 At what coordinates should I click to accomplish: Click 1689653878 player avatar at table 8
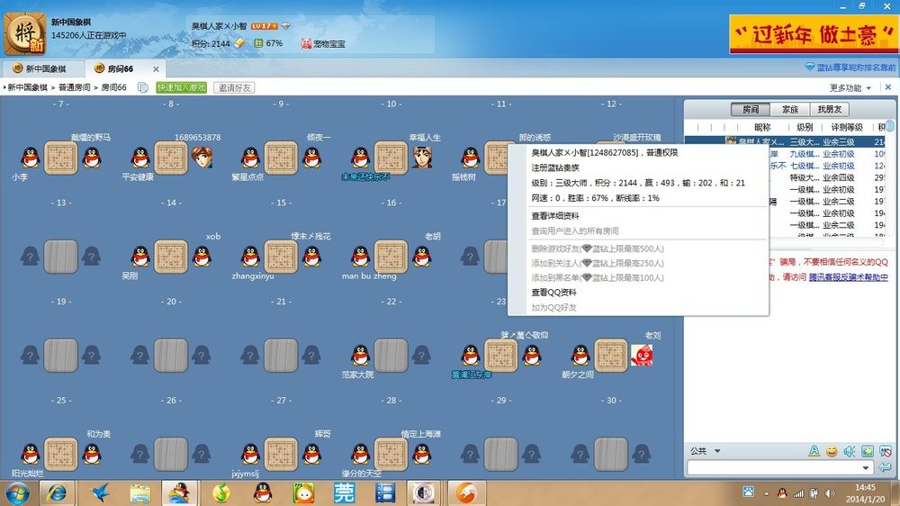click(x=202, y=158)
